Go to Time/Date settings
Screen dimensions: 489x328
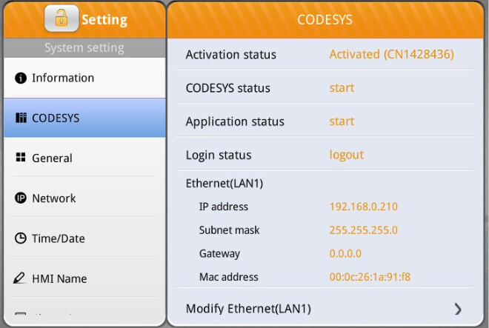pyautogui.click(x=58, y=238)
